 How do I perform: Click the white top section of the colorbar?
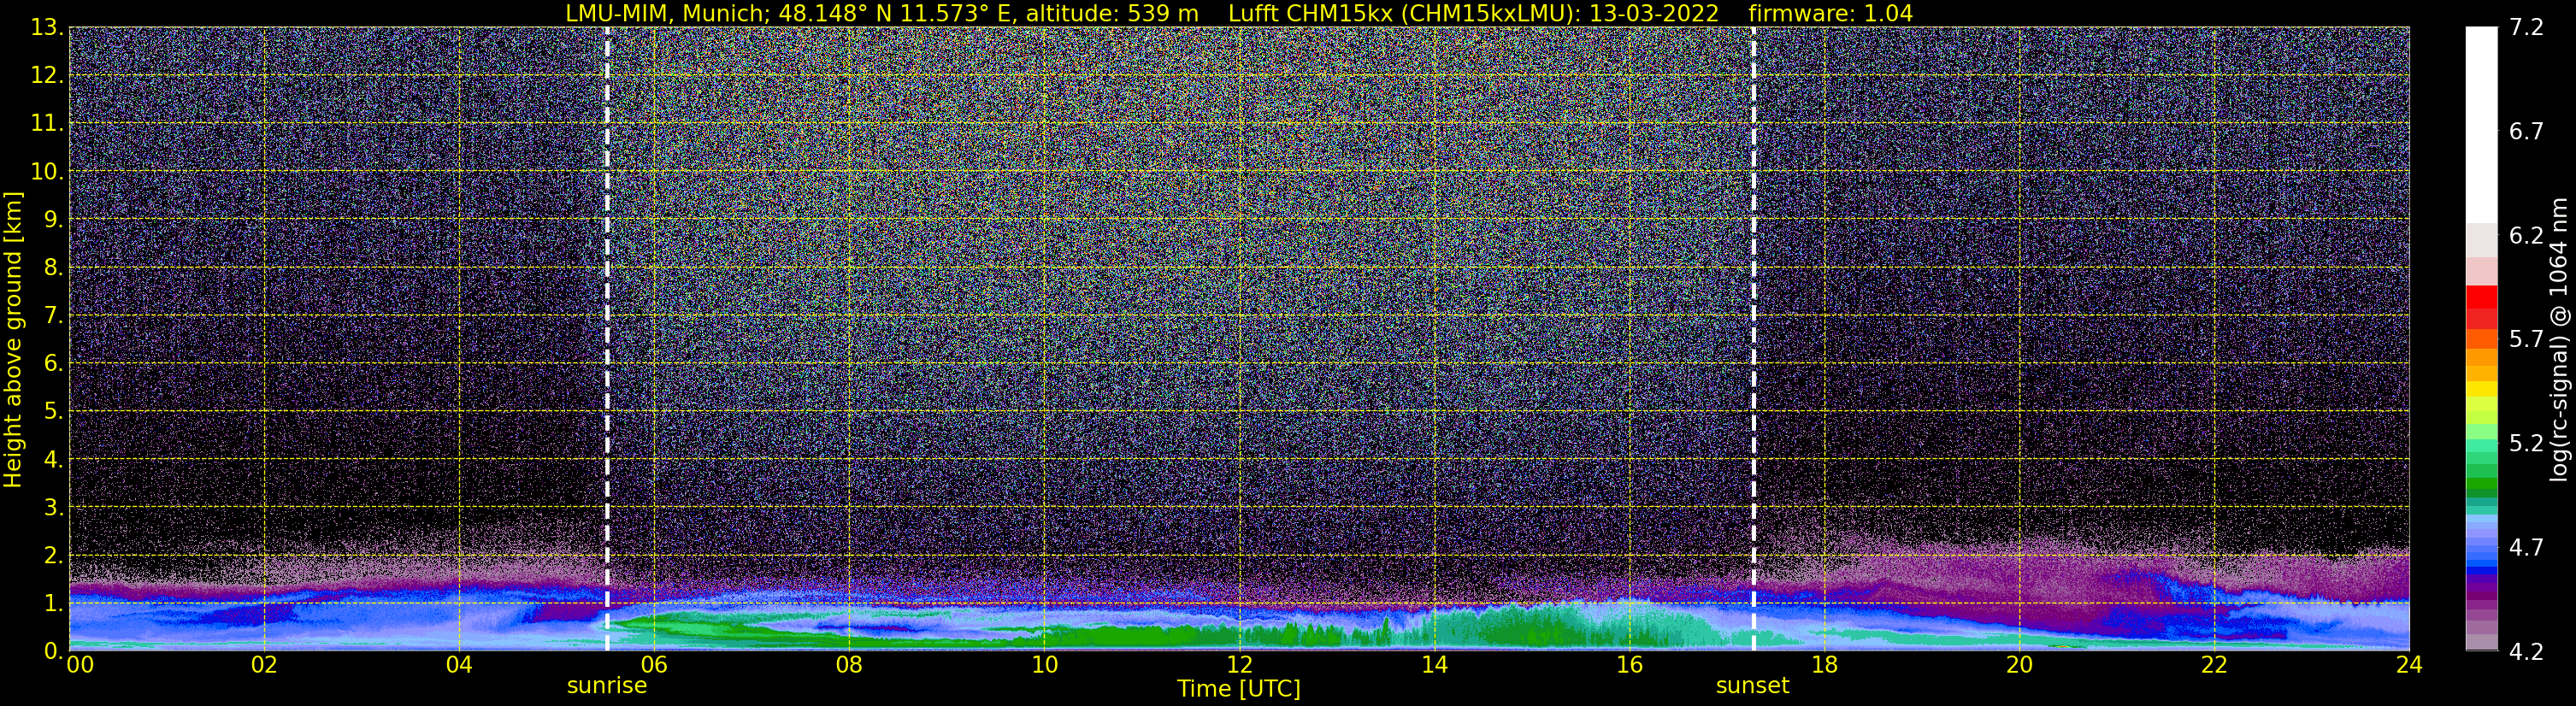point(2481,125)
